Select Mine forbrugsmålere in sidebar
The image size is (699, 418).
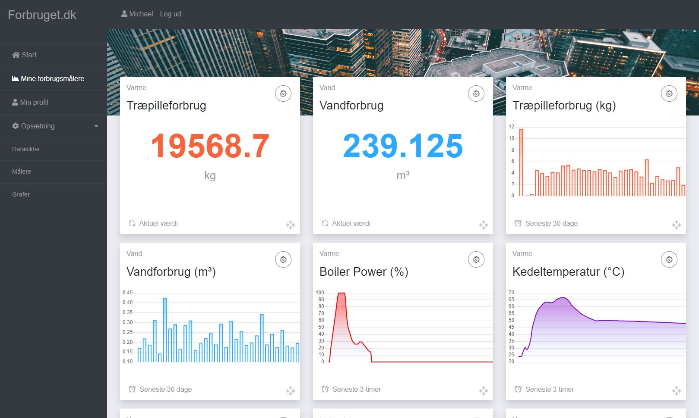(52, 78)
